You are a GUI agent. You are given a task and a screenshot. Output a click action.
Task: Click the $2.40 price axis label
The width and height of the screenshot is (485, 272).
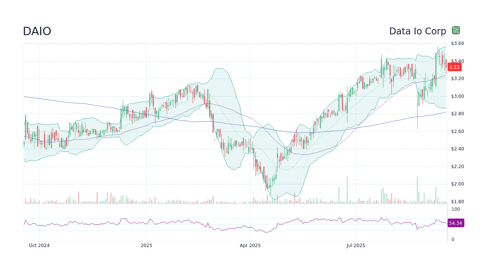coord(457,149)
